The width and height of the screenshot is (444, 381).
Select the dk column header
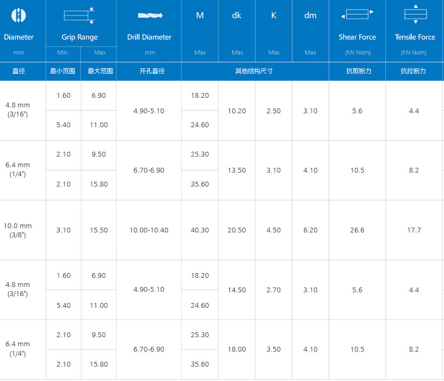point(236,15)
